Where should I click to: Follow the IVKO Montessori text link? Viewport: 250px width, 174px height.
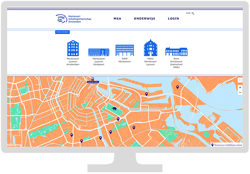pos(125,60)
